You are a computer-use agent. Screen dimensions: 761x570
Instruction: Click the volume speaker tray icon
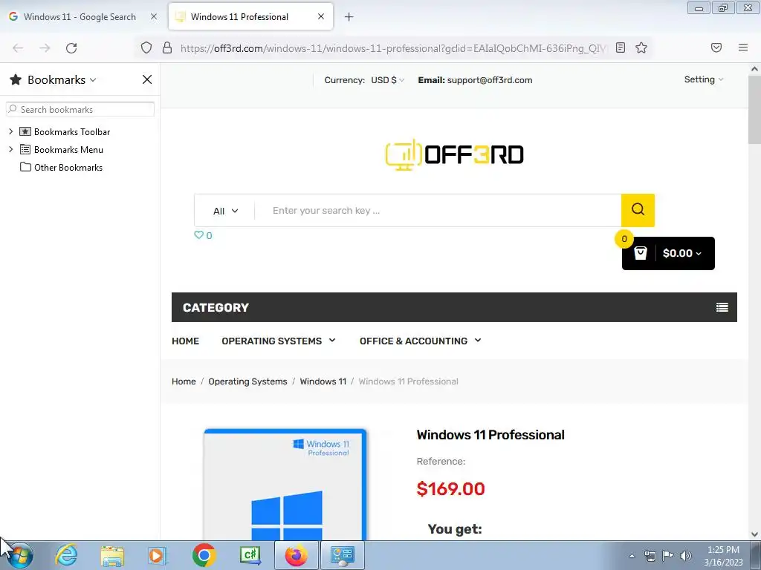[685, 555]
